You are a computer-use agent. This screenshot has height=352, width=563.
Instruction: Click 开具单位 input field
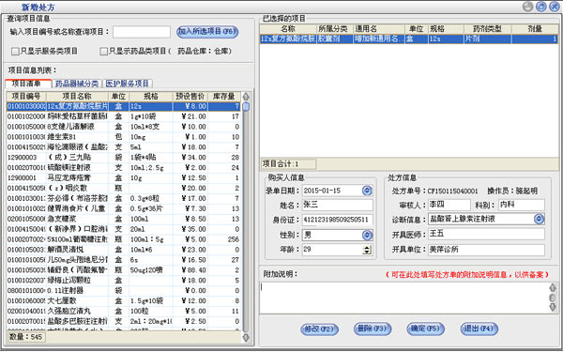pos(486,250)
